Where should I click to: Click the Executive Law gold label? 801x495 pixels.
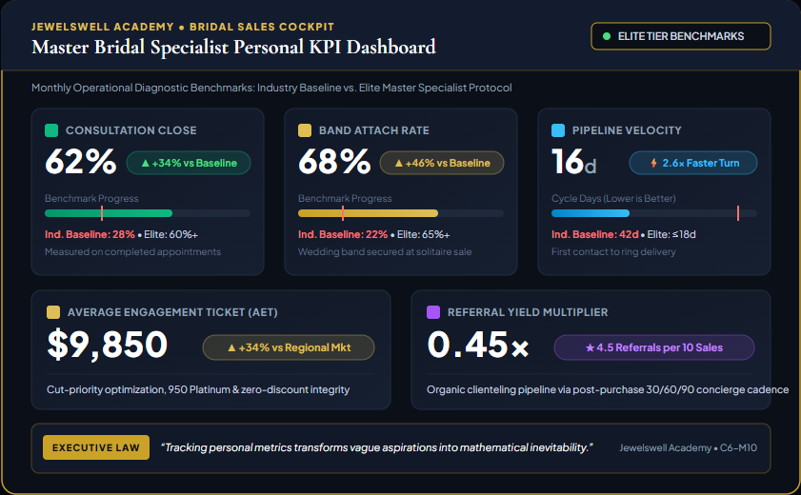[96, 447]
